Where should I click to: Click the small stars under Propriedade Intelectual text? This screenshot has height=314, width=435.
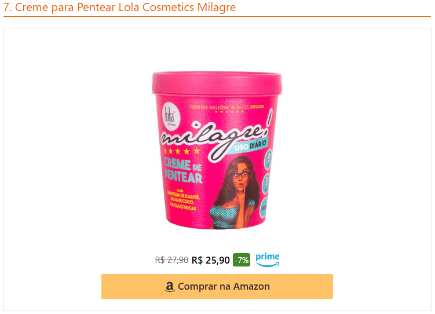[229, 112]
